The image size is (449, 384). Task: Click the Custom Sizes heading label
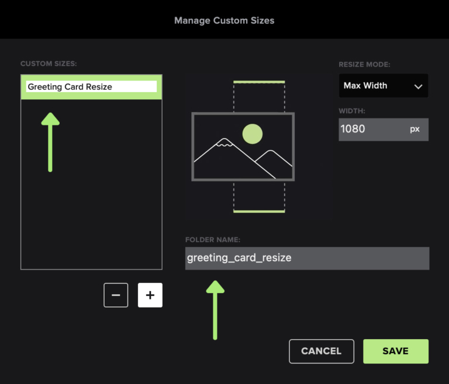tap(49, 64)
